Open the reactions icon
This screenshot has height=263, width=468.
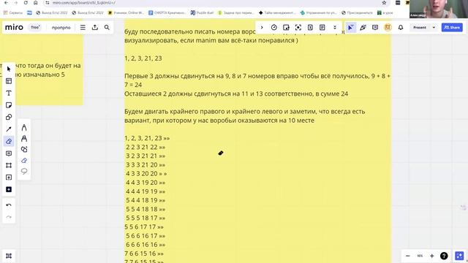coord(363,28)
